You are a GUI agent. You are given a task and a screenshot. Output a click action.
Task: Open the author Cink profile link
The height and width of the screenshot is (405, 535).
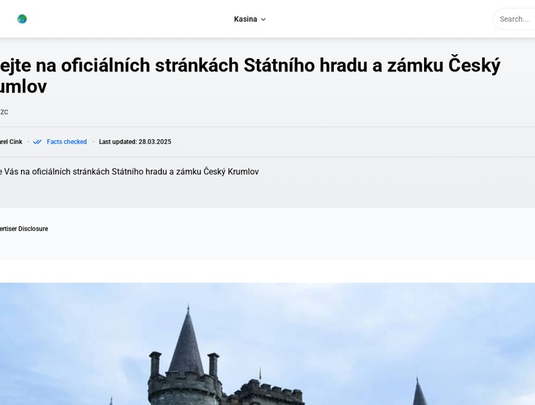click(x=11, y=142)
